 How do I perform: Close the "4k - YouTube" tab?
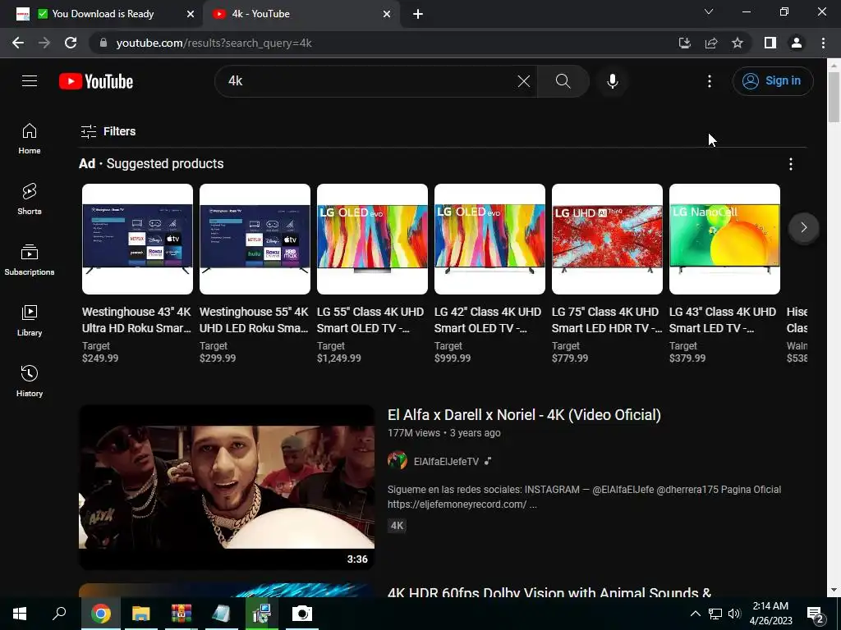pyautogui.click(x=387, y=14)
